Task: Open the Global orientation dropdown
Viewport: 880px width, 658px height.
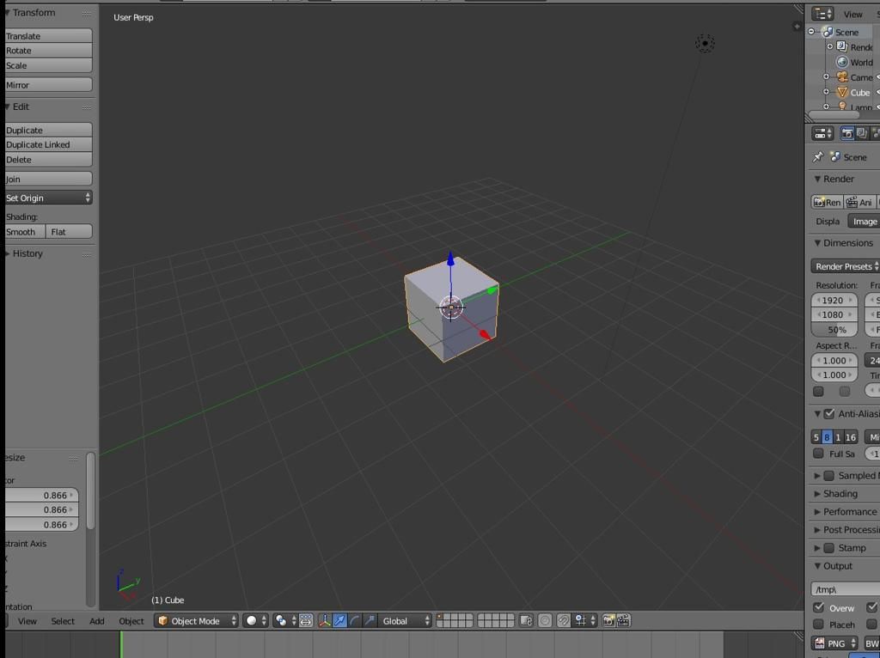Action: point(406,620)
